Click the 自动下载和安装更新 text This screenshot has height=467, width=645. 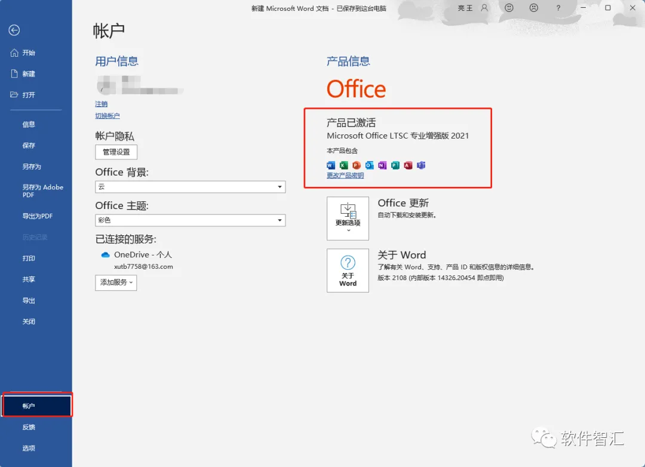coord(407,215)
